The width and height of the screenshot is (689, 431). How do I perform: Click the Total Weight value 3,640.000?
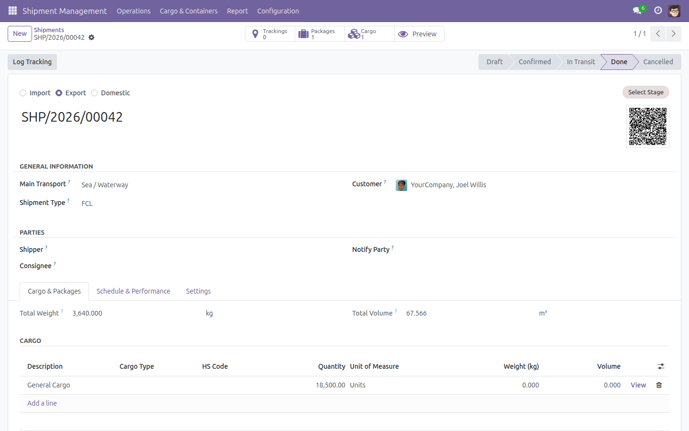(x=87, y=313)
